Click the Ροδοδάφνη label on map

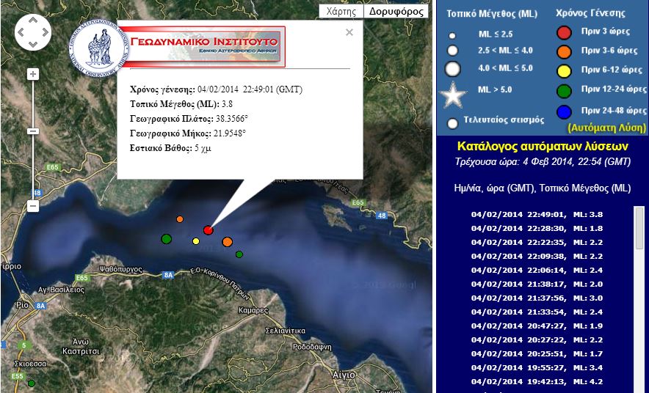click(312, 347)
